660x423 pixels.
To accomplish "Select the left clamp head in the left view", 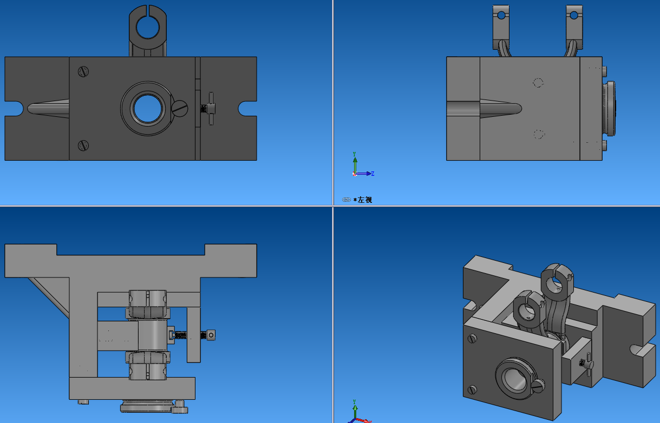I will click(501, 27).
